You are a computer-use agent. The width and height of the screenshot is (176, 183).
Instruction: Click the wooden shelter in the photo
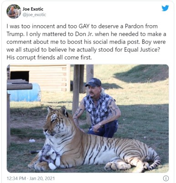coord(39,78)
